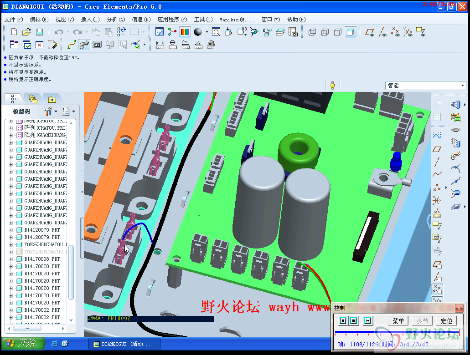Image resolution: width=470 pixels, height=355 pixels.
Task: Open the 应用程序 menu
Action: (172, 20)
